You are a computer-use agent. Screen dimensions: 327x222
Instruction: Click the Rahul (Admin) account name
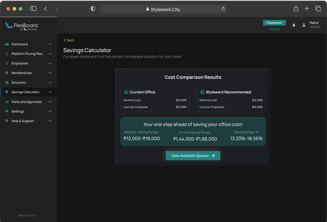coord(315,25)
